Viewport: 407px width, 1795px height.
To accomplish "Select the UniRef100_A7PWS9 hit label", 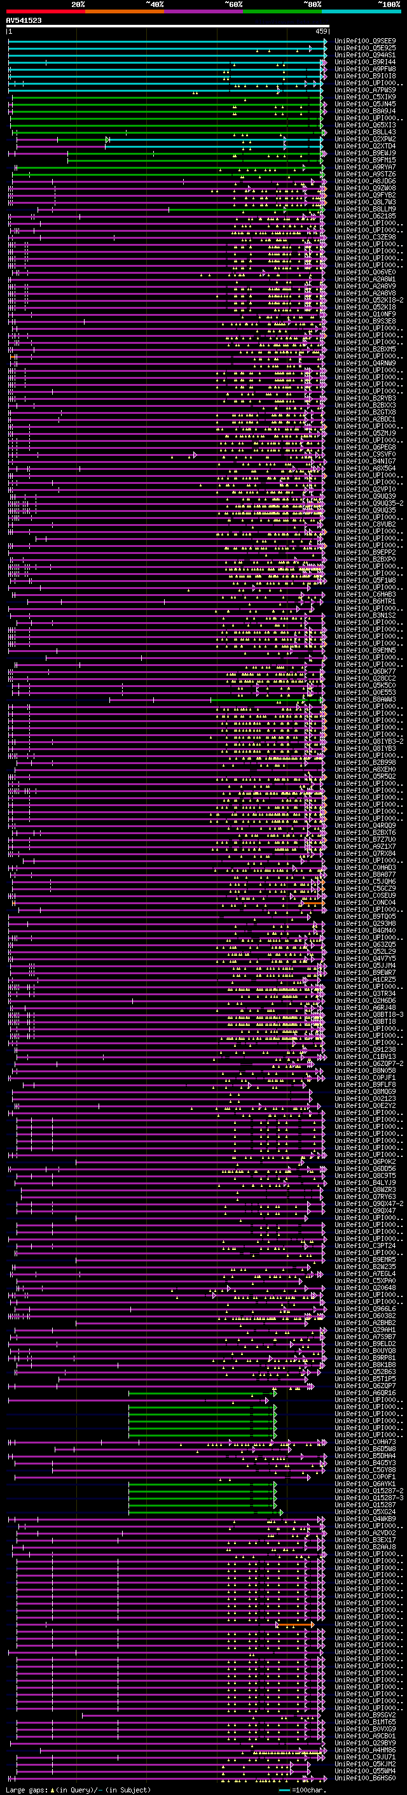I will coord(365,90).
